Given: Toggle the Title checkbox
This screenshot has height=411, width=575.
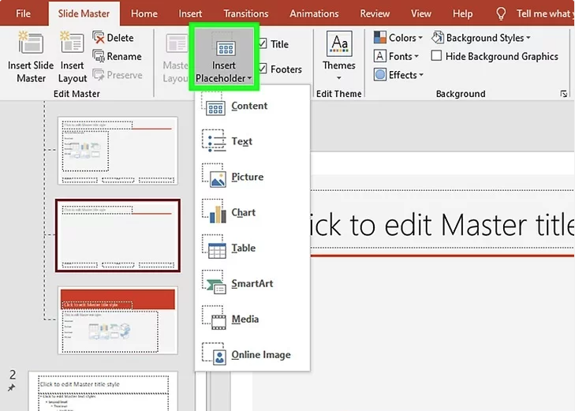Looking at the screenshot, I should pyautogui.click(x=263, y=43).
